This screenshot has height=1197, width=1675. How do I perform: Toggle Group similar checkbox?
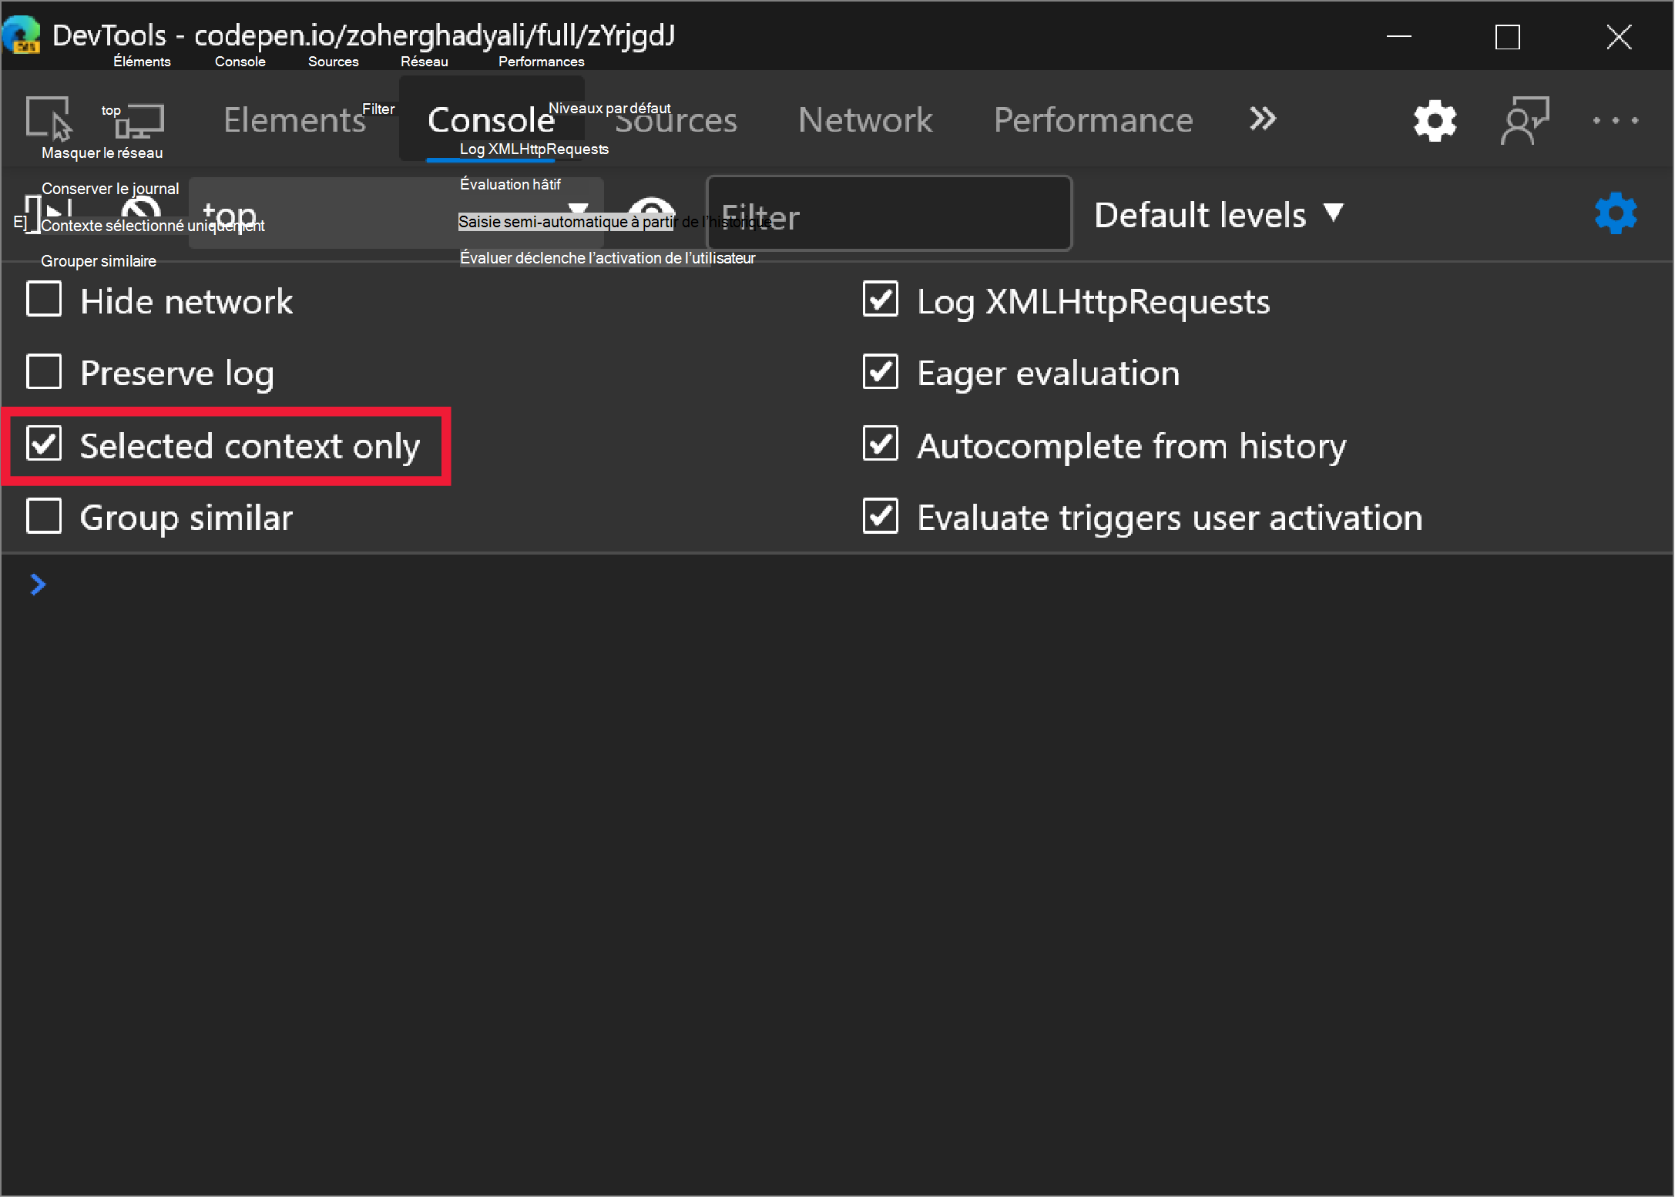(44, 516)
